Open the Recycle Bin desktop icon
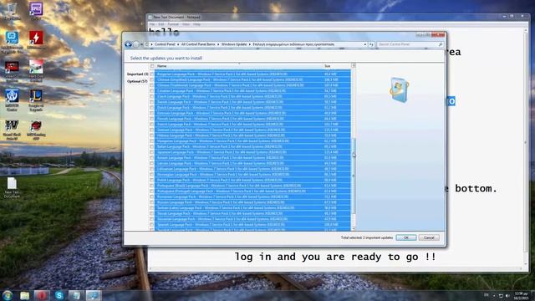The image size is (535, 301). click(x=12, y=11)
